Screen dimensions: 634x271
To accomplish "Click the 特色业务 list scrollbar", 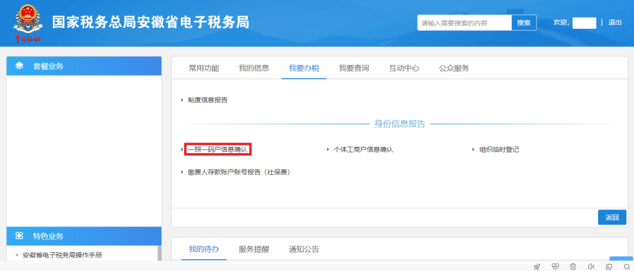I will click(x=159, y=253).
